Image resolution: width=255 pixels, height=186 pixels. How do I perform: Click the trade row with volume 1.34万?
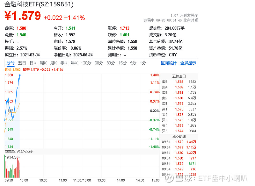click(x=179, y=142)
